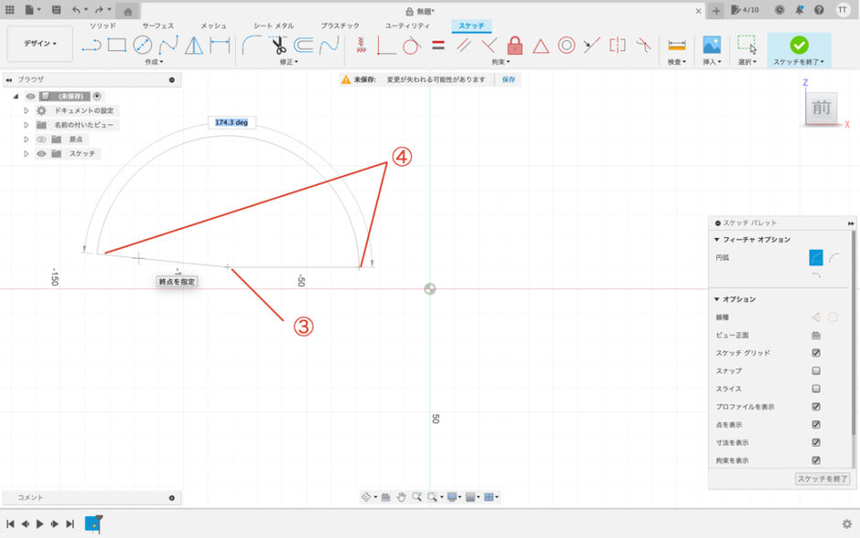Click the green 'スケッチを終了' checkmark icon
The image size is (860, 538).
coord(799,45)
